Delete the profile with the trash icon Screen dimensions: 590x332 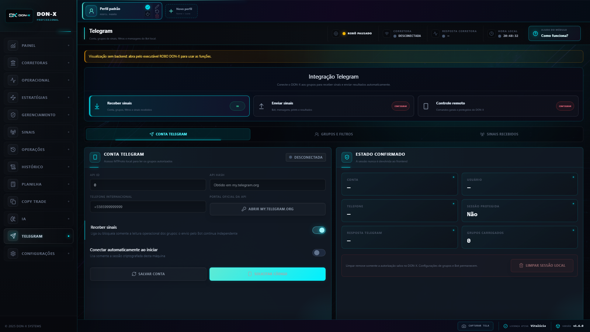(157, 16)
